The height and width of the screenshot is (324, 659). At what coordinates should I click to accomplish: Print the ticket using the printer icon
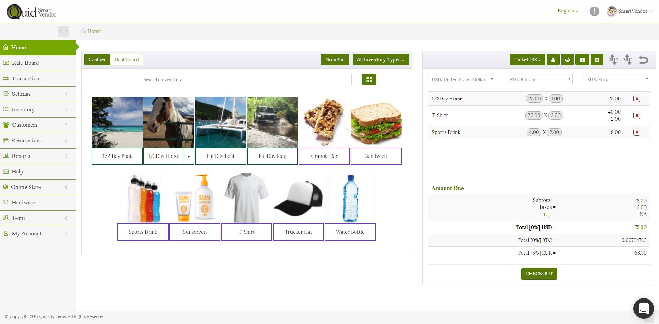point(567,59)
